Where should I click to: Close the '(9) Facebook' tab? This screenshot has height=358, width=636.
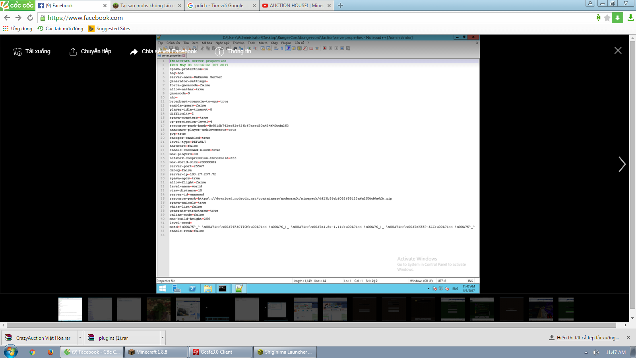tap(105, 6)
